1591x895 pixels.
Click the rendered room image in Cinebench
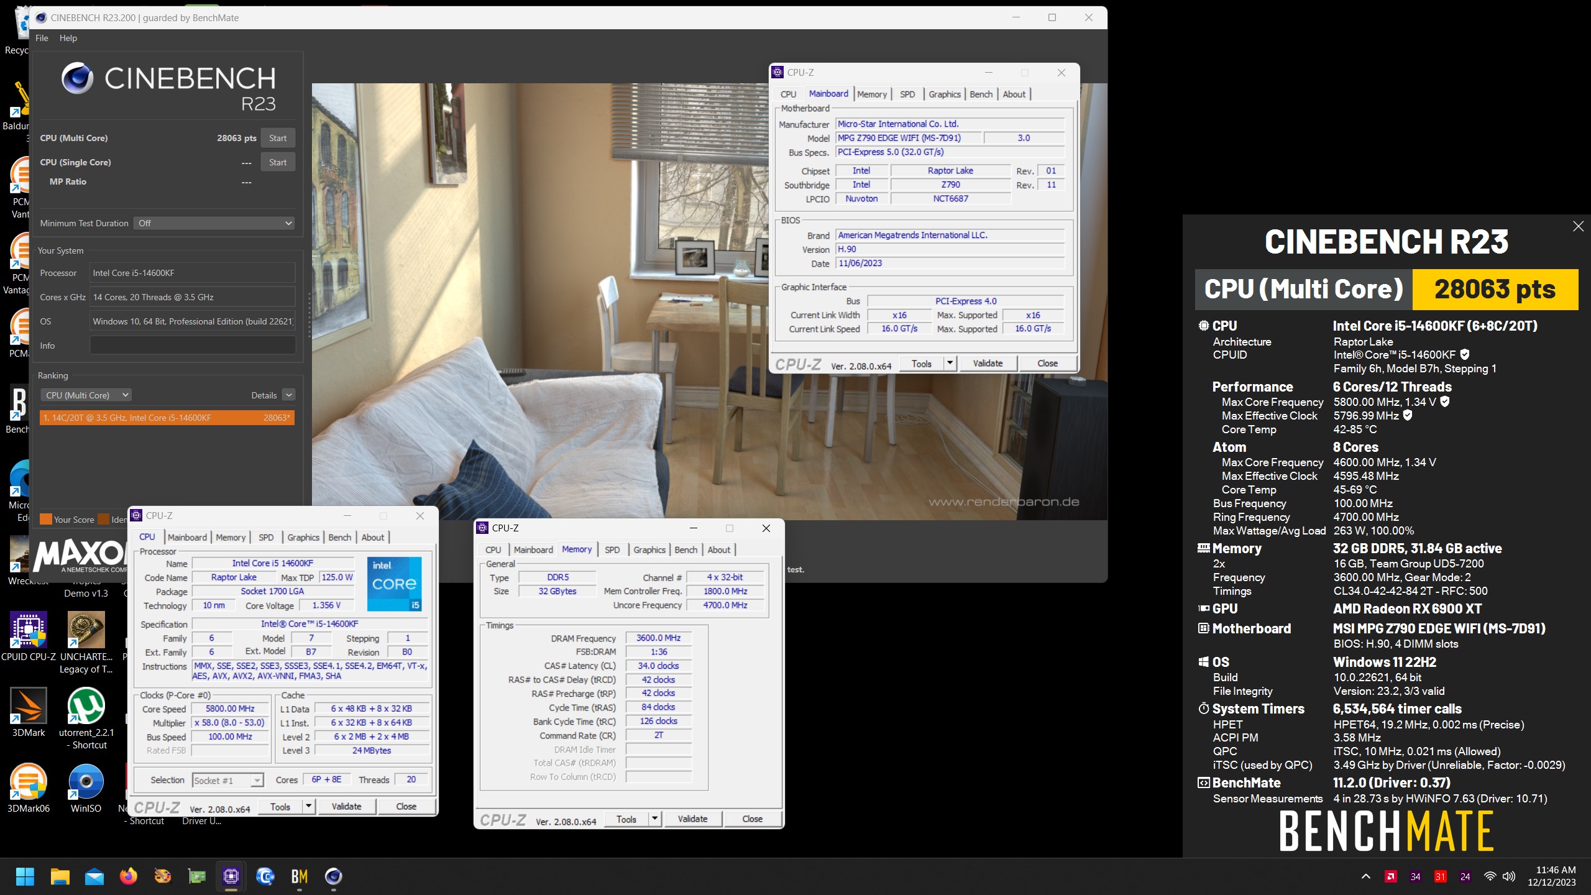pyautogui.click(x=709, y=301)
